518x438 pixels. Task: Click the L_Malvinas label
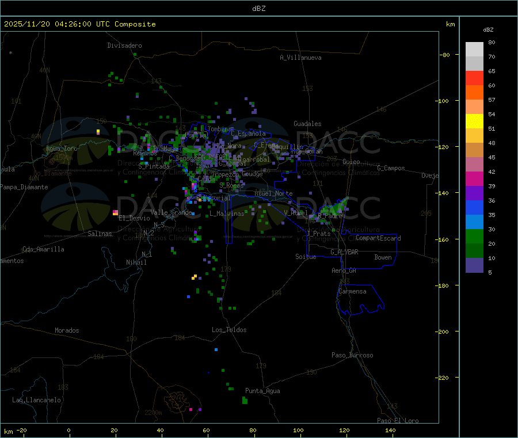point(227,214)
